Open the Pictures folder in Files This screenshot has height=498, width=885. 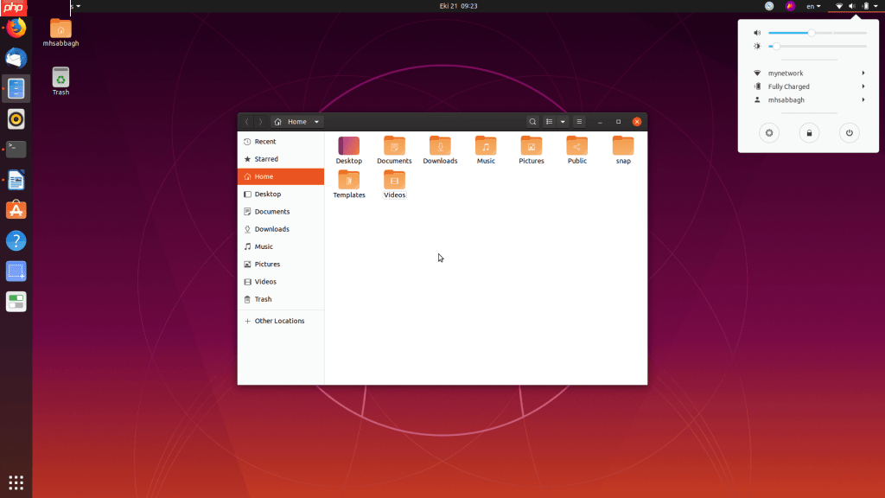coord(531,149)
